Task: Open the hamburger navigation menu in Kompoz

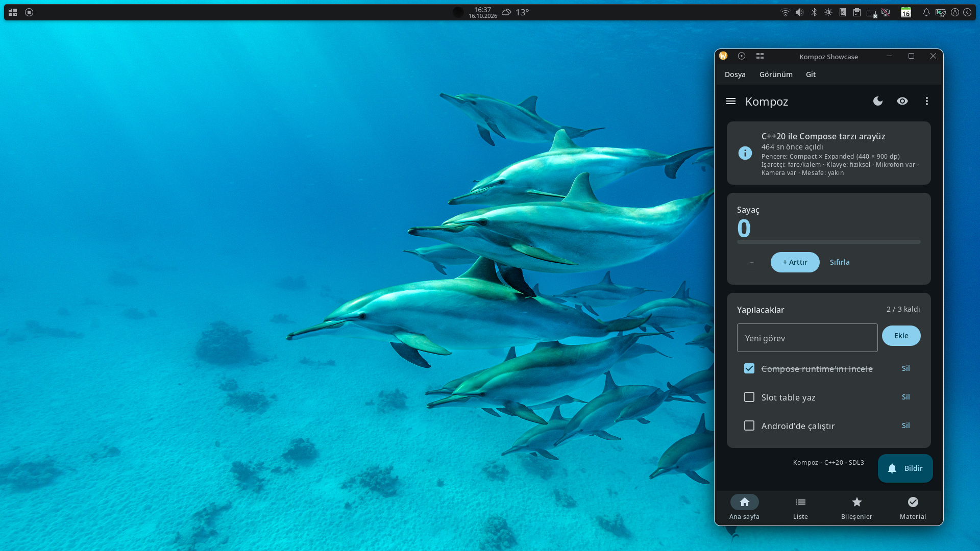Action: tap(731, 101)
